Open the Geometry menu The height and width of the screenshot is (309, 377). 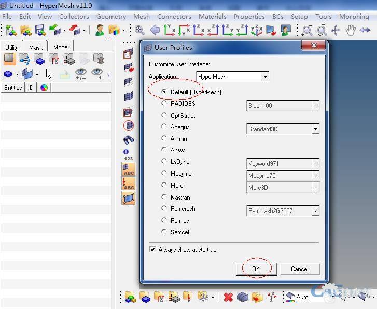(111, 17)
